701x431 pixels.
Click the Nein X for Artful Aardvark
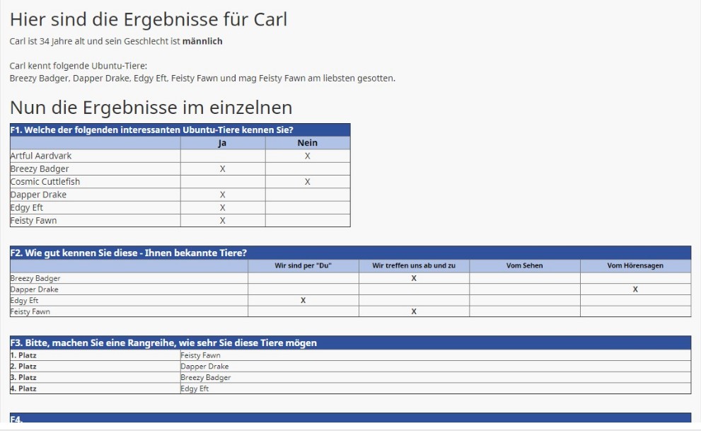tap(308, 156)
